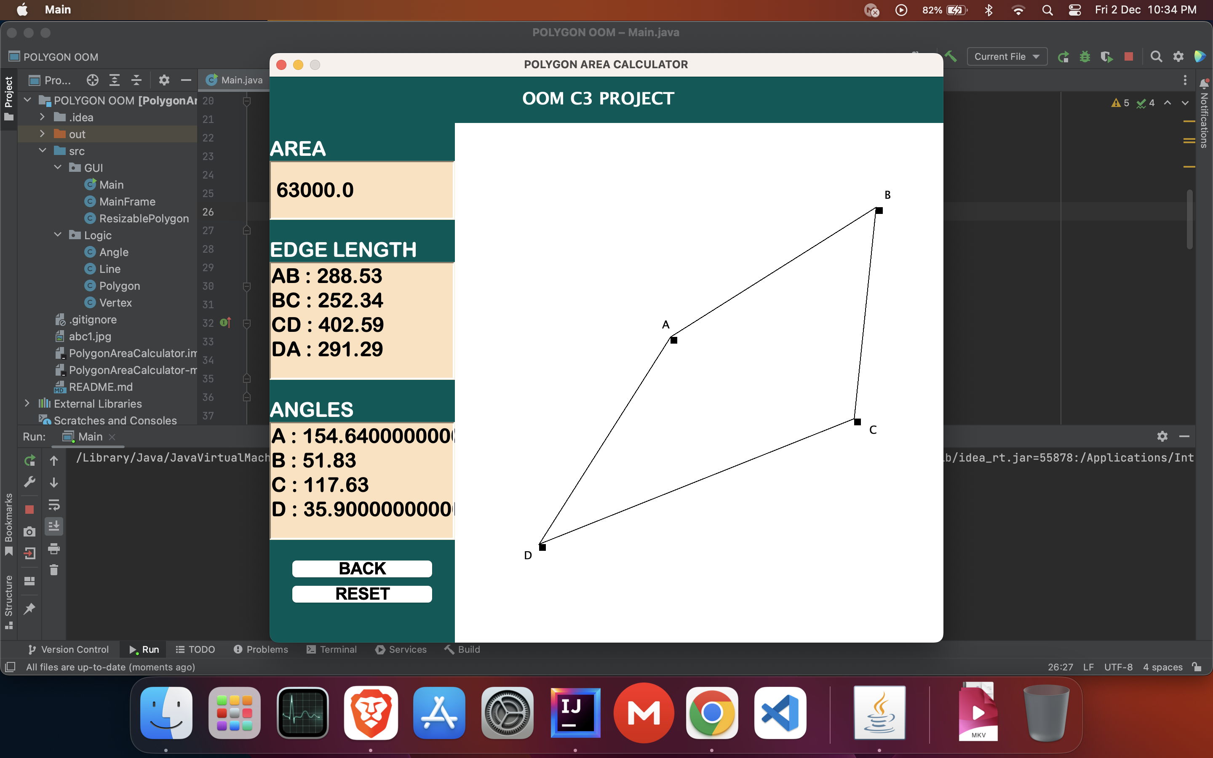The height and width of the screenshot is (758, 1213).
Task: Collapse the src folder in Project tree
Action: tap(43, 150)
